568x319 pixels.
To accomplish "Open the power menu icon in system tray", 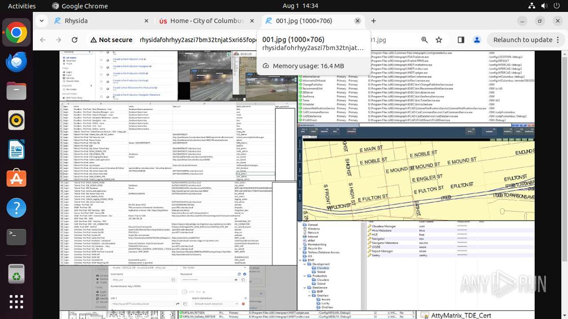I will pos(556,6).
